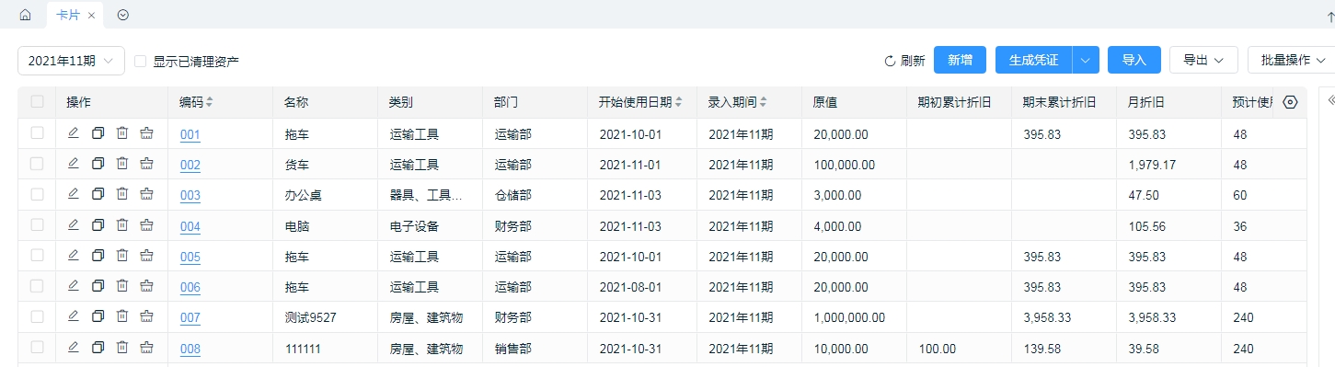The image size is (1335, 367).
Task: Expand the arrow next to 生成凭证
Action: [1086, 61]
